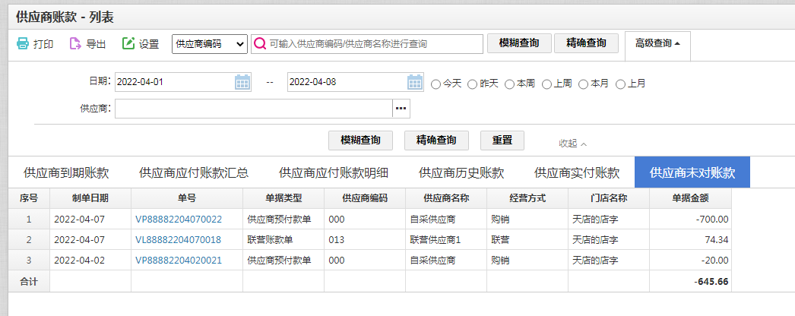
Task: Click the 供应商编码 column header
Action: coord(365,198)
